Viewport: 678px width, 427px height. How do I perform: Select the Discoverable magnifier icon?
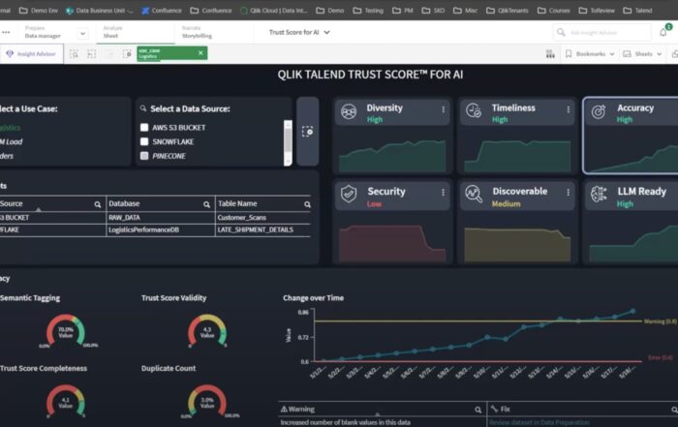coord(474,194)
